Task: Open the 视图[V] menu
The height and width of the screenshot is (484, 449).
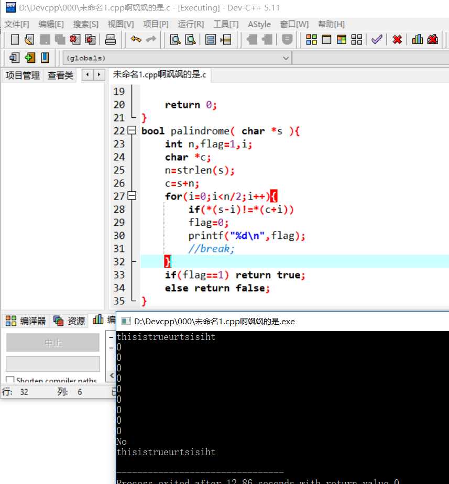Action: pyautogui.click(x=121, y=25)
